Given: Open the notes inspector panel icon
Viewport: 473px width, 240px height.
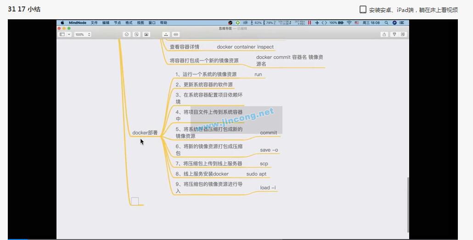Looking at the screenshot, I should (403, 34).
